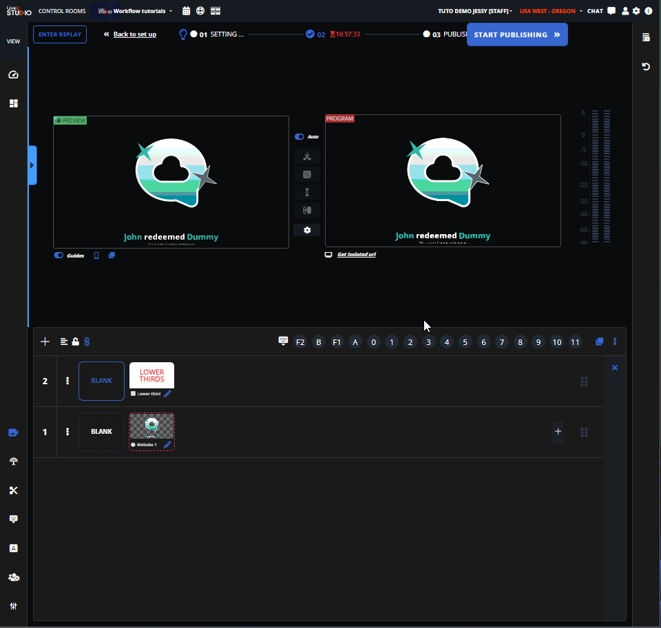Open the broadcast antenna icon in sidebar
The height and width of the screenshot is (628, 661).
tap(14, 461)
